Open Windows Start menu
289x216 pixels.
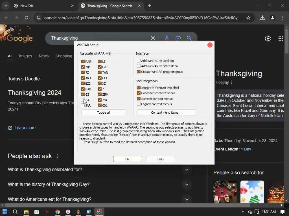tap(5, 212)
